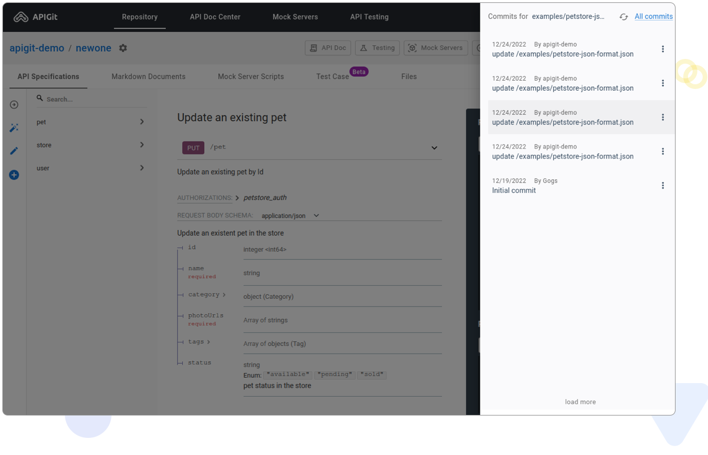
Task: Open options menu for Initial commit
Action: pyautogui.click(x=663, y=186)
